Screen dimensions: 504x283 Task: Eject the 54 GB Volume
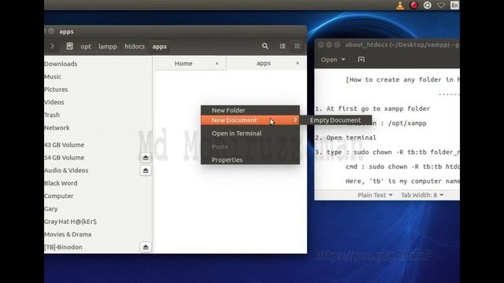pyautogui.click(x=145, y=157)
